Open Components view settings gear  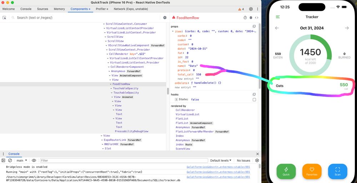[165, 18]
